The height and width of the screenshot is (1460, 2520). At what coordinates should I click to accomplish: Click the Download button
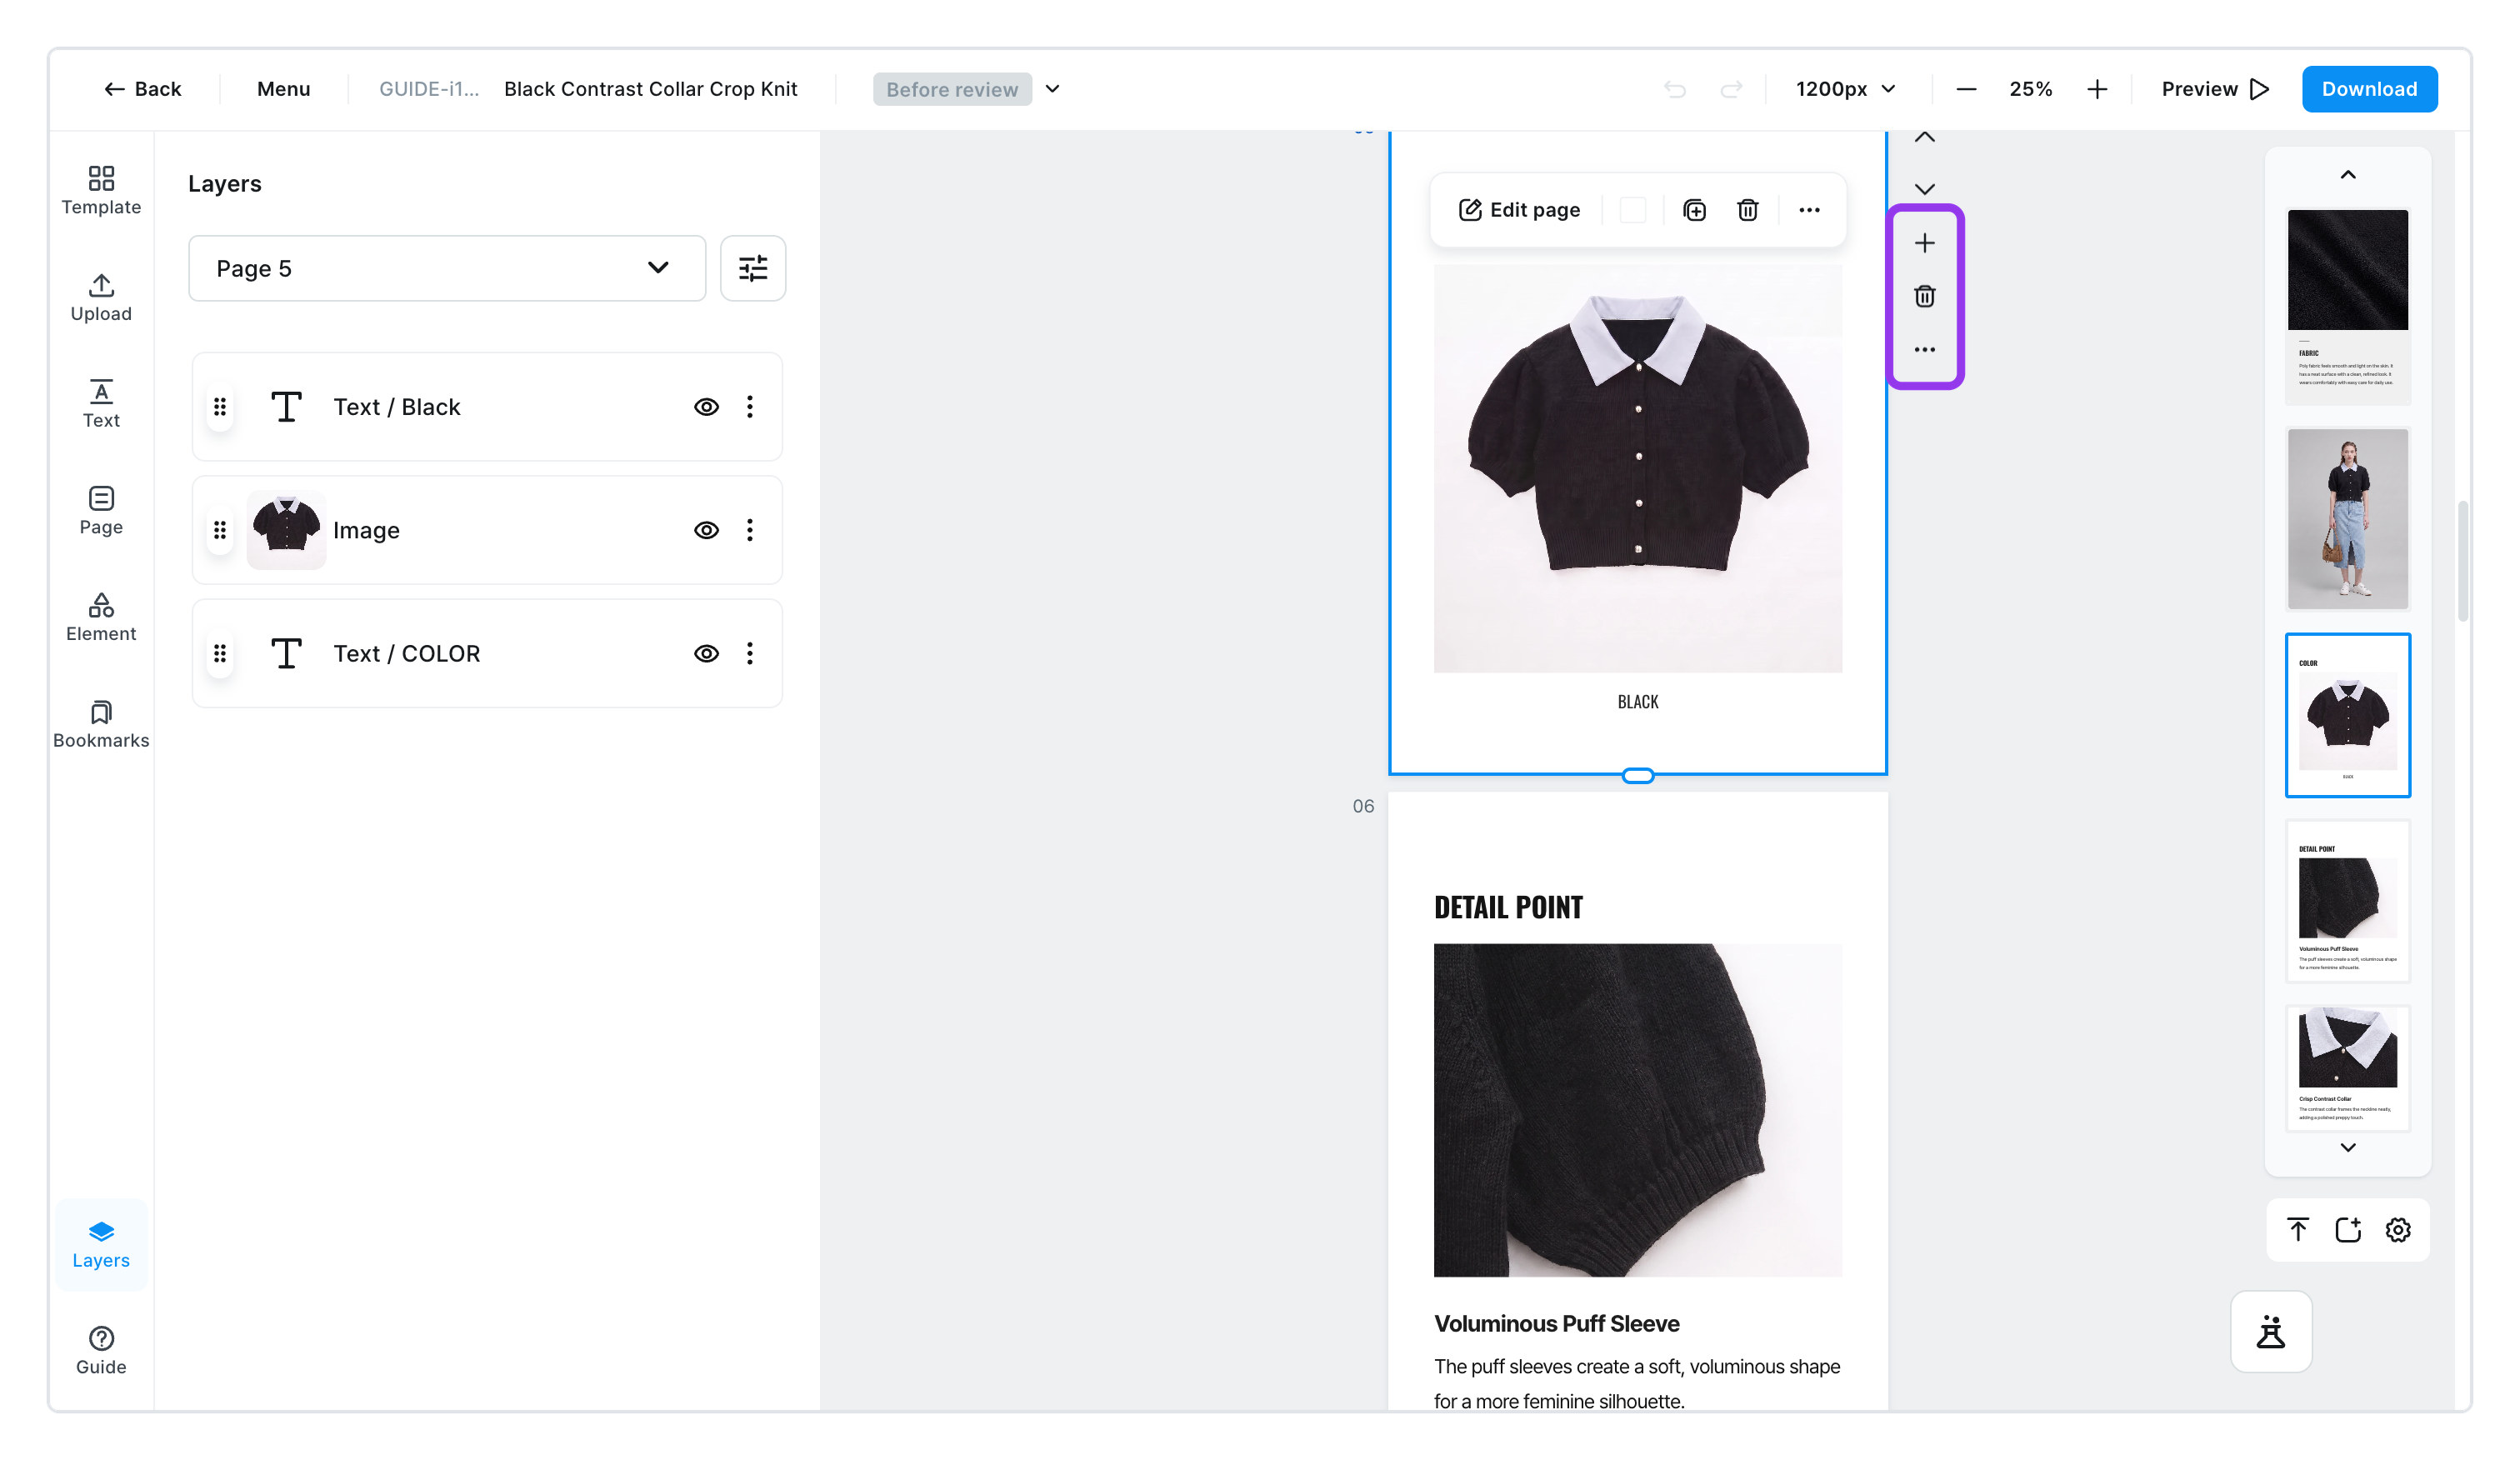point(2369,89)
